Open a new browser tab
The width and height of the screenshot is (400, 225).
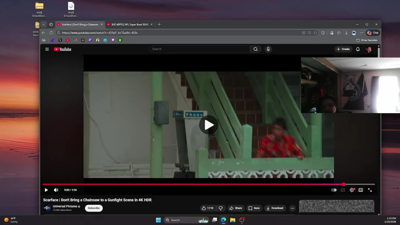tap(159, 24)
